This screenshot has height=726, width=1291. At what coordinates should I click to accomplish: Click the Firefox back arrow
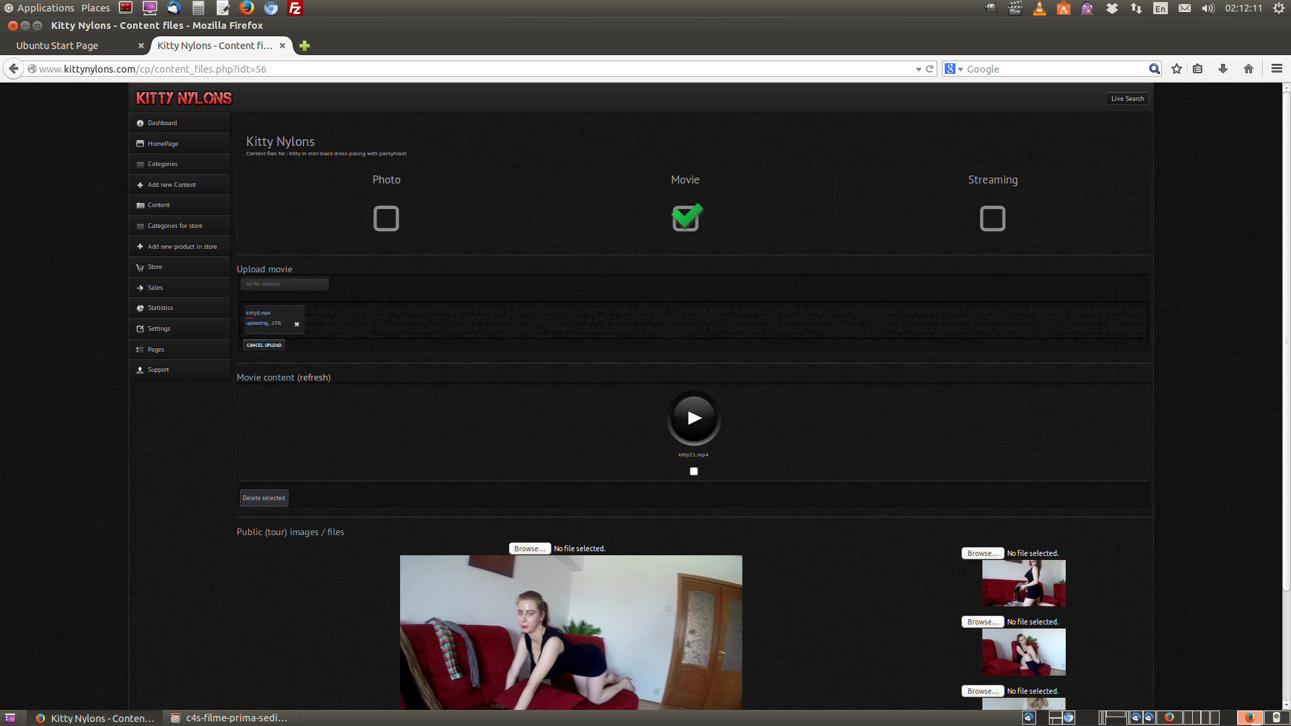(x=13, y=69)
